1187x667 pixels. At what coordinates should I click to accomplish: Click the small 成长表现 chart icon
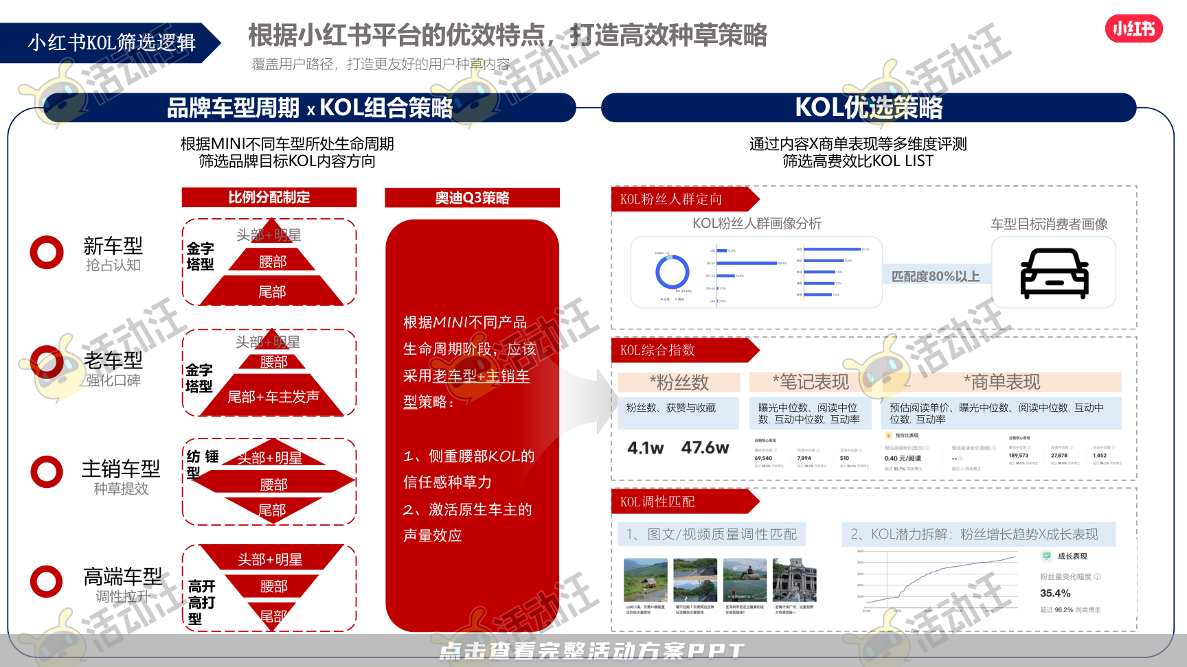pyautogui.click(x=1047, y=556)
